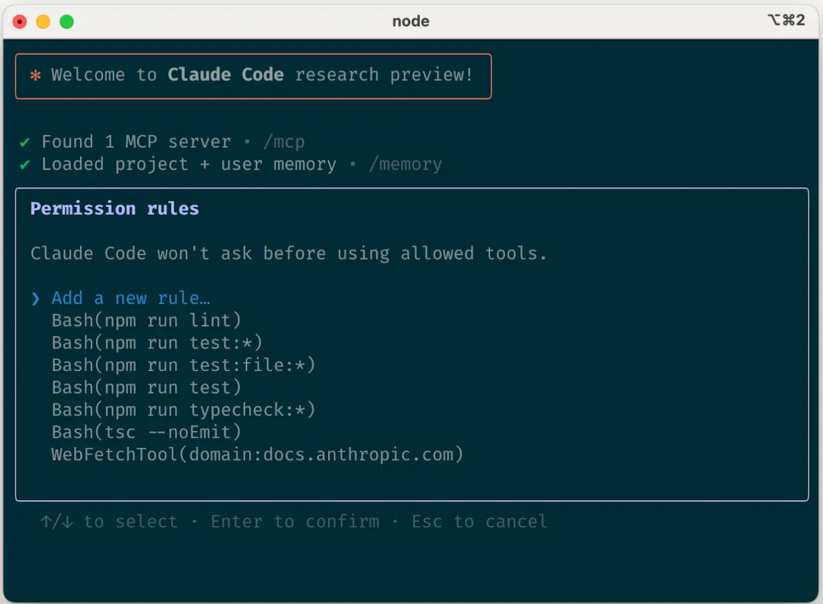Image resolution: width=823 pixels, height=604 pixels.
Task: Pick the WebFetchTool docs.anthropic.com rule
Action: [257, 455]
